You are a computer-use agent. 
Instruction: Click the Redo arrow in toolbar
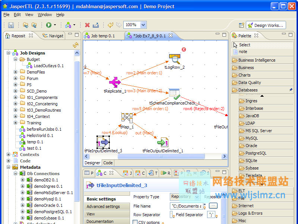click(119, 25)
